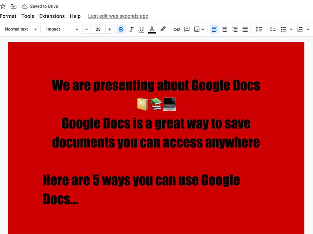The height and width of the screenshot is (234, 313).
Task: Open the Tools menu
Action: pyautogui.click(x=27, y=16)
